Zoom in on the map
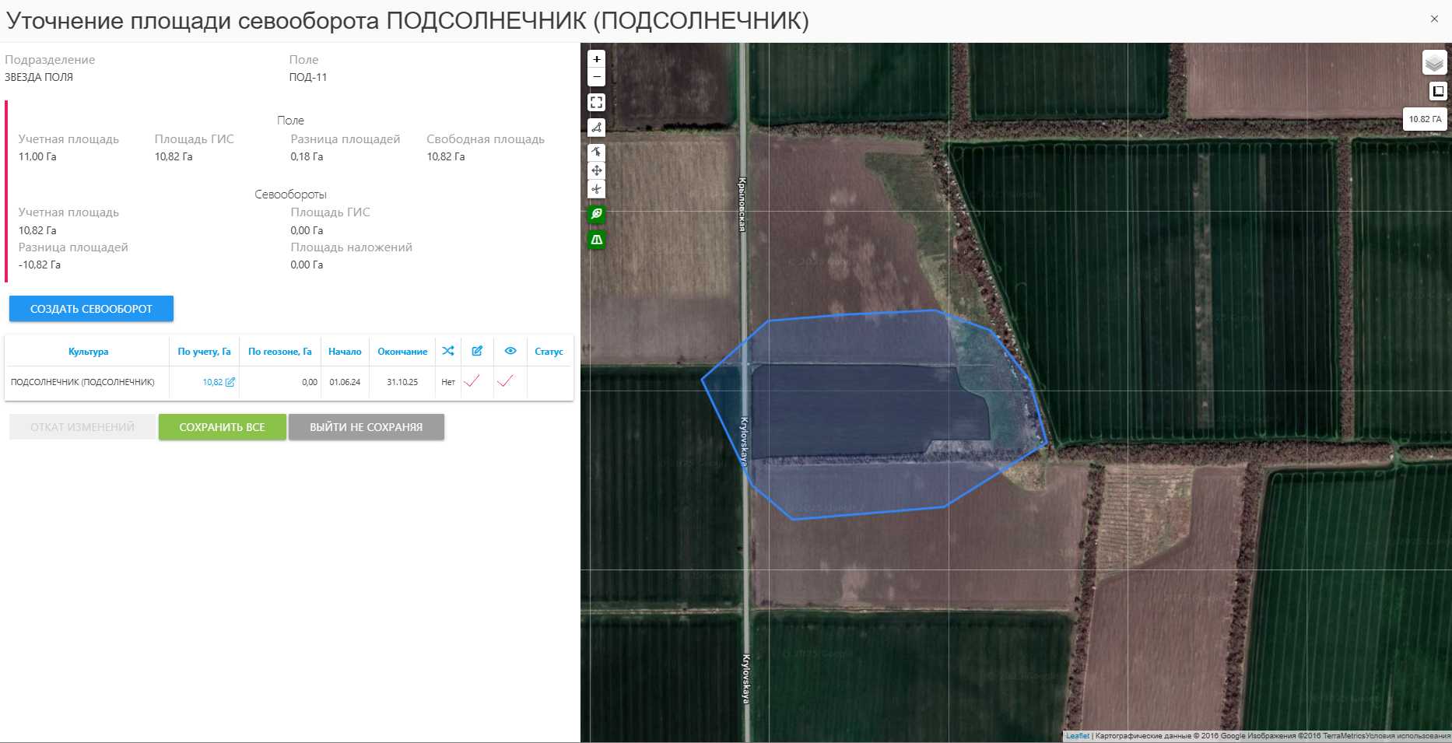Screen dimensions: 1452x743 pos(597,59)
